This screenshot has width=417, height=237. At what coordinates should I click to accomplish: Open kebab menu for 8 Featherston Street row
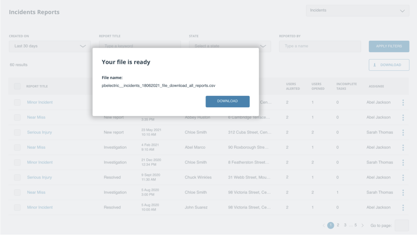[x=403, y=162]
